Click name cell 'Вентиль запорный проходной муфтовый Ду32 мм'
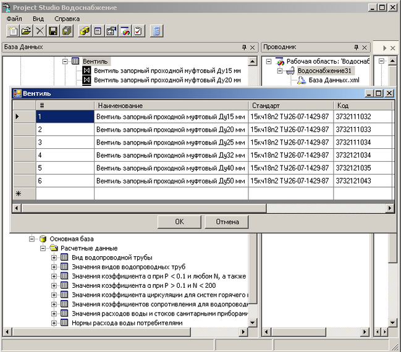 171,155
